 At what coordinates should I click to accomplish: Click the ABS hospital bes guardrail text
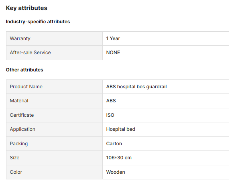136,87
